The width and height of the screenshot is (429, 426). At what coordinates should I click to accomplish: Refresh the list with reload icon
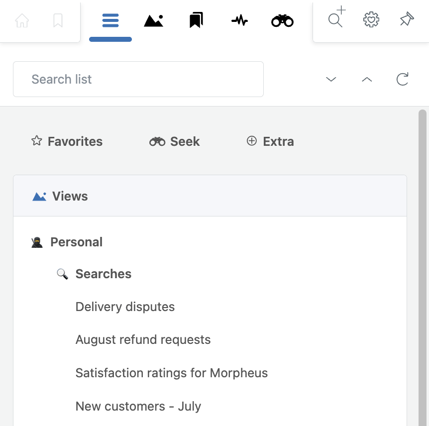click(x=402, y=79)
